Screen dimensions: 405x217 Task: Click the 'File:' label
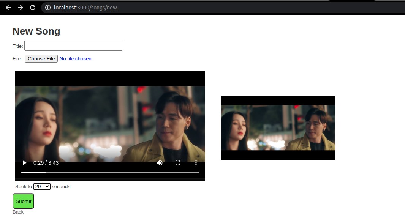[17, 58]
